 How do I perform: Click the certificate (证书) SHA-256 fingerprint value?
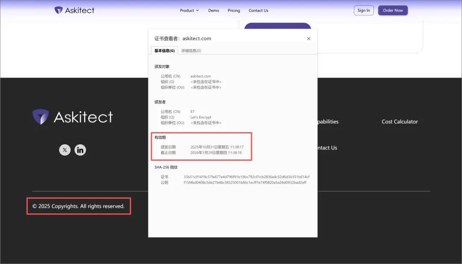pos(246,177)
